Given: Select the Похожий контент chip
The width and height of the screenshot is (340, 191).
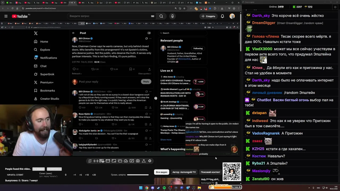Looking at the screenshot, I should pos(210,172).
